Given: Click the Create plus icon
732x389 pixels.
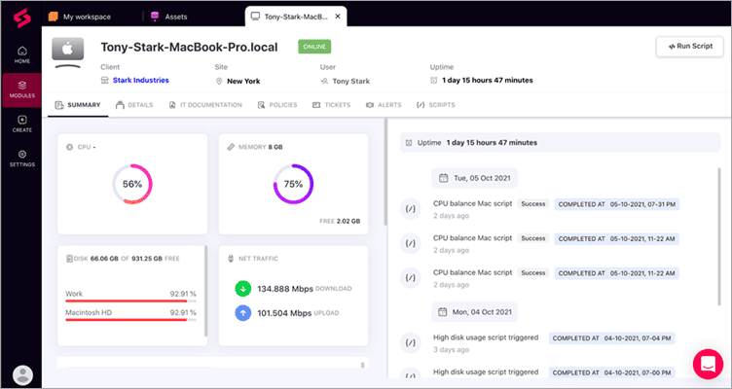Looking at the screenshot, I should [x=21, y=124].
